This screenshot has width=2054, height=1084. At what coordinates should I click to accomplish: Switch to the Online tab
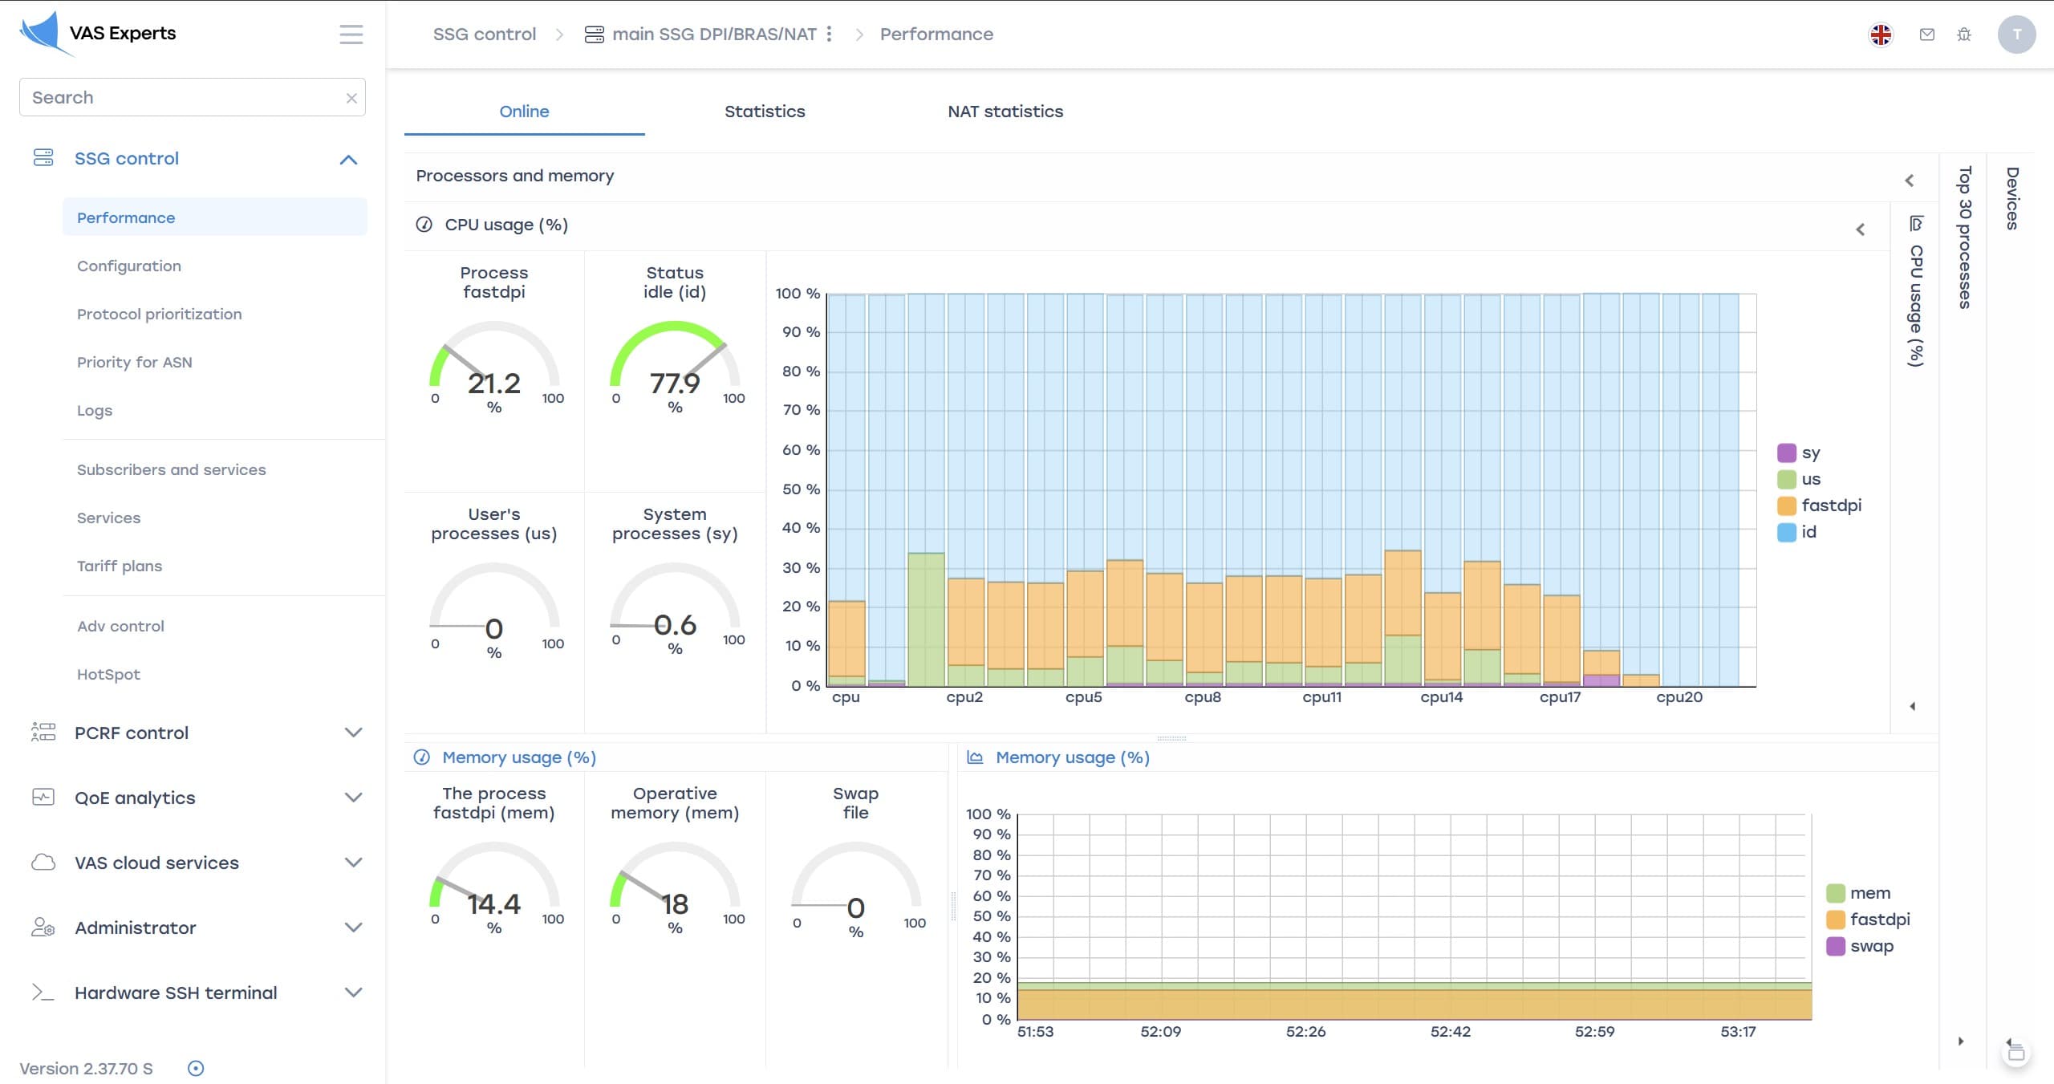tap(524, 112)
